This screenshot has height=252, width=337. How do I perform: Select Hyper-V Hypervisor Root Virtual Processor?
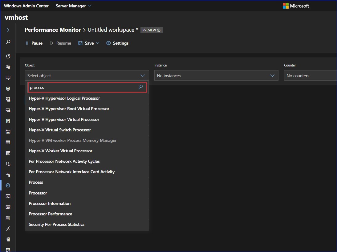(87, 109)
